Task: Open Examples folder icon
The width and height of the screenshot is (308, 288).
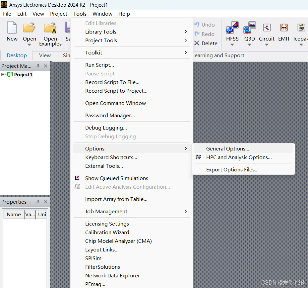Action: (50, 28)
